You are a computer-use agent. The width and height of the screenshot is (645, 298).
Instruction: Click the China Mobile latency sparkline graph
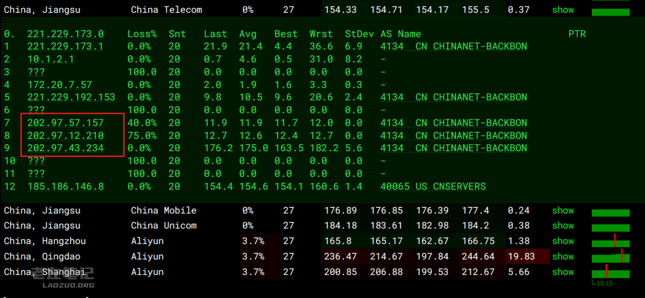coord(611,213)
